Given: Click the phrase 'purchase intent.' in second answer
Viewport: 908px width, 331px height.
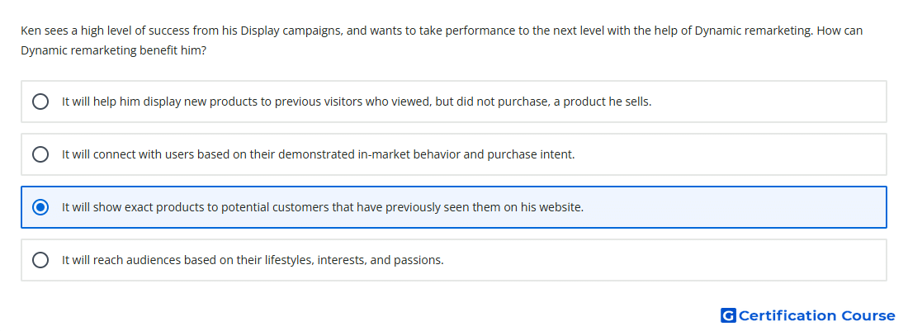Looking at the screenshot, I should pyautogui.click(x=531, y=154).
